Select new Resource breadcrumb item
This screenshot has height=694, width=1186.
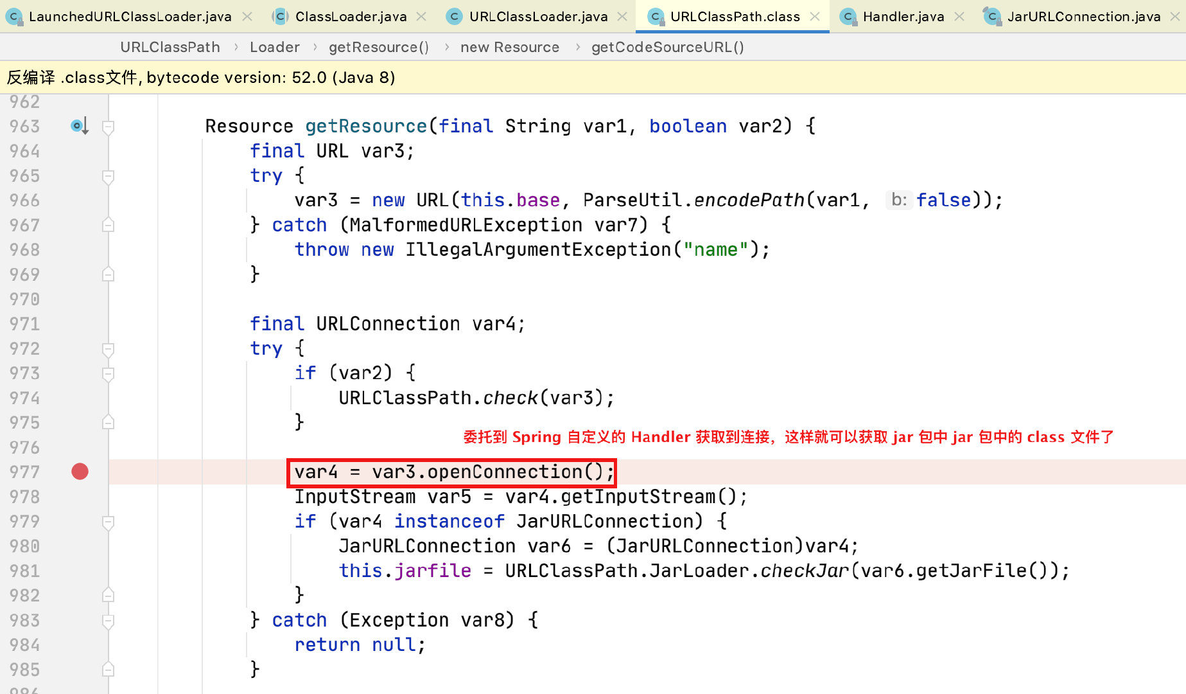(510, 48)
